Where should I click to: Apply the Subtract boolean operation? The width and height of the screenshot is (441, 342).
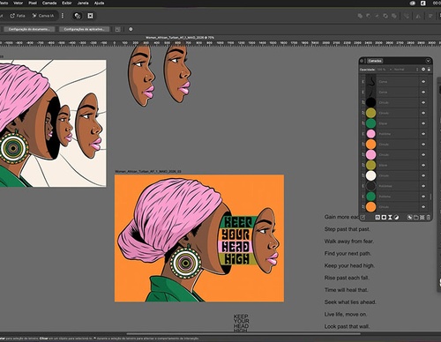tap(369, 16)
